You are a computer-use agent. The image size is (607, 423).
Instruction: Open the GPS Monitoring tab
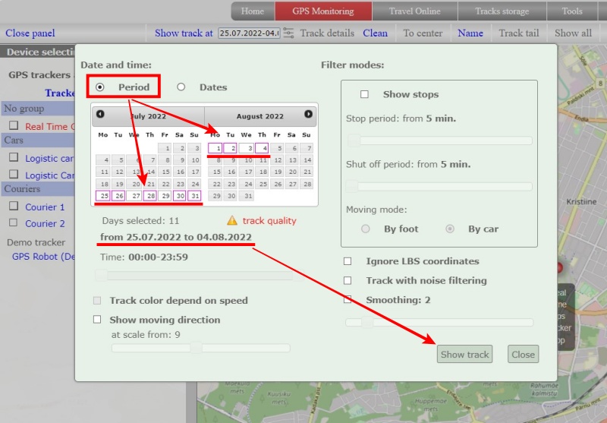(x=323, y=11)
